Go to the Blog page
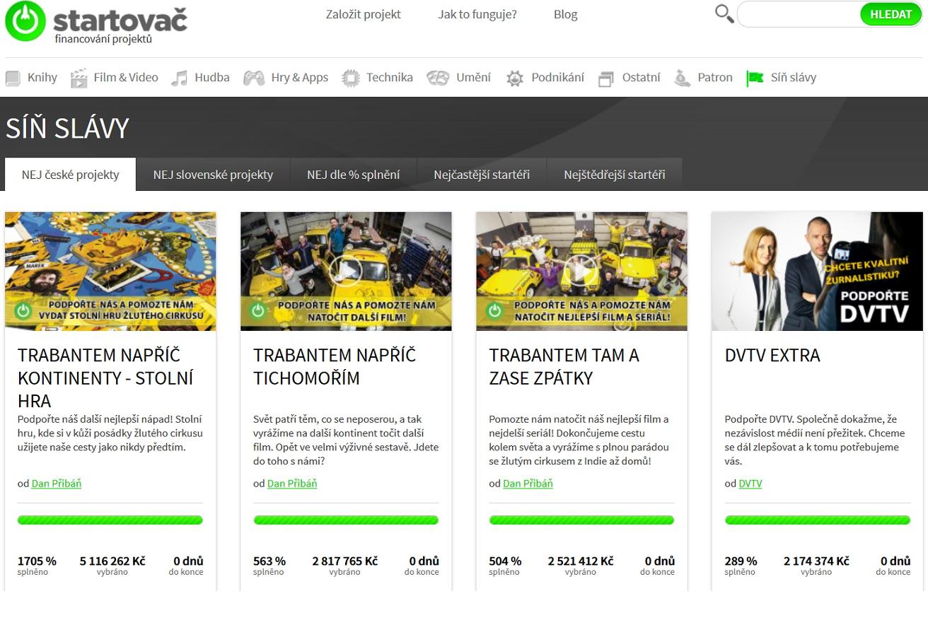 [566, 14]
